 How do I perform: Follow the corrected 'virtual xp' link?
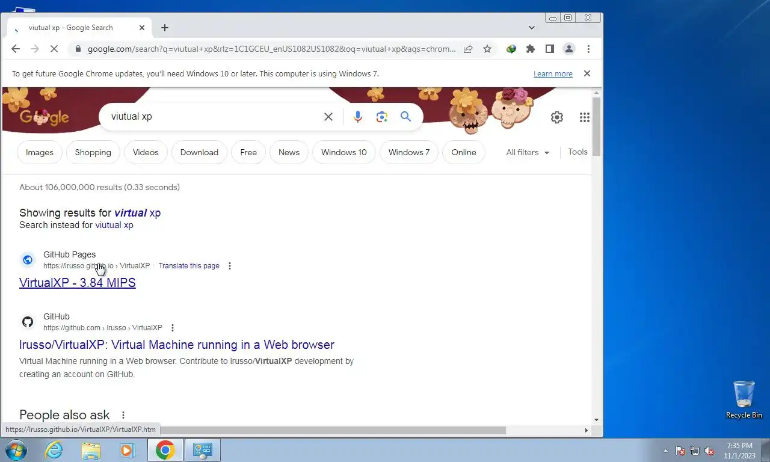point(137,213)
